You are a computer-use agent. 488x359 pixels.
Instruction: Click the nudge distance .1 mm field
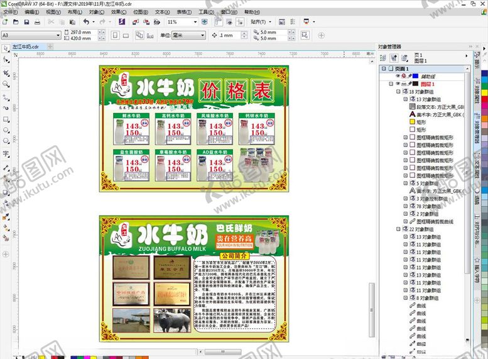[230, 35]
